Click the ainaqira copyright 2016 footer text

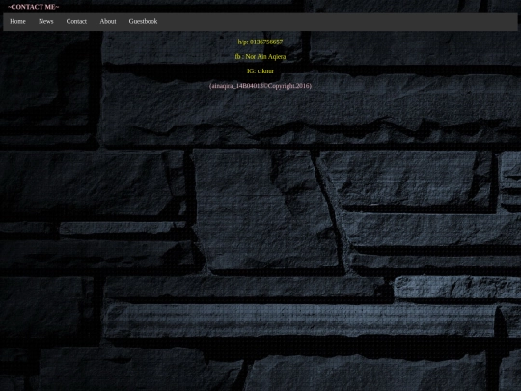point(260,86)
